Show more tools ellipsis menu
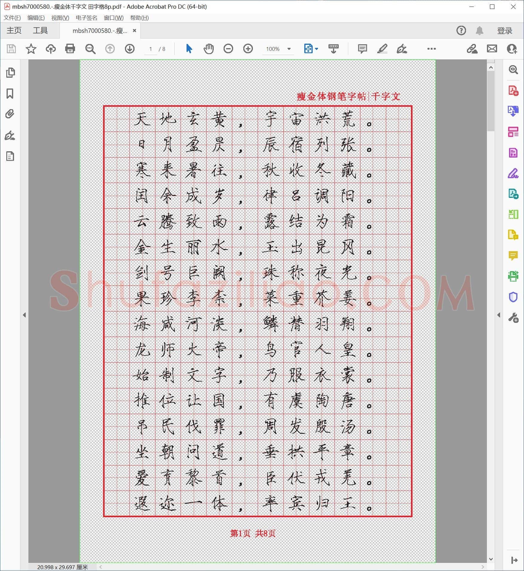Image resolution: width=524 pixels, height=571 pixels. click(x=432, y=49)
